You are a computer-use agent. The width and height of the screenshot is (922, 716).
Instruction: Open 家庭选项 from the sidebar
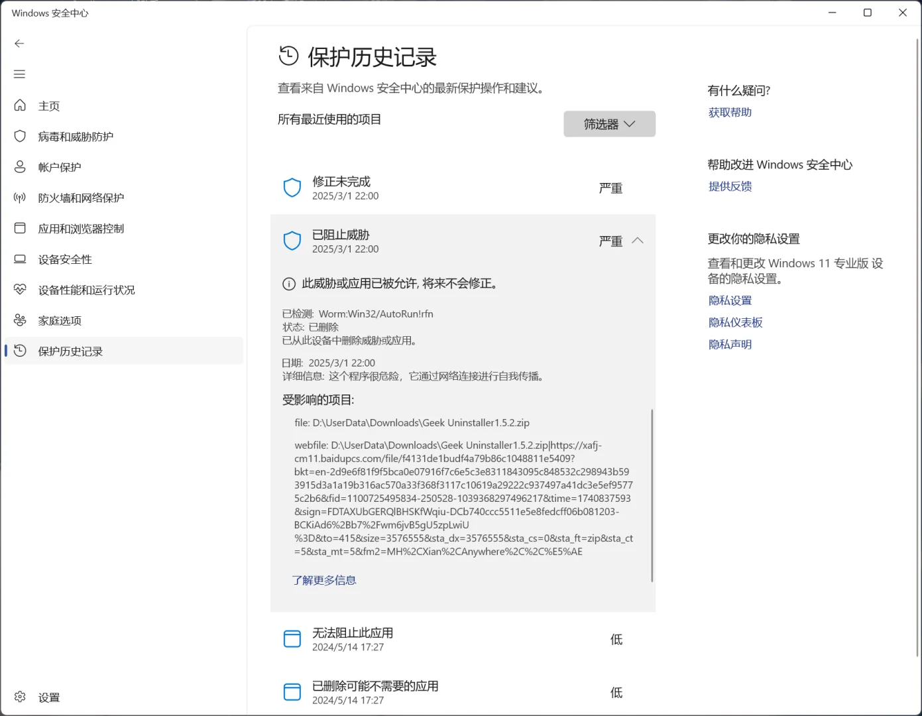20,320
